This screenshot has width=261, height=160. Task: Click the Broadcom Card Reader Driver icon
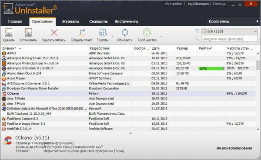[4, 89]
